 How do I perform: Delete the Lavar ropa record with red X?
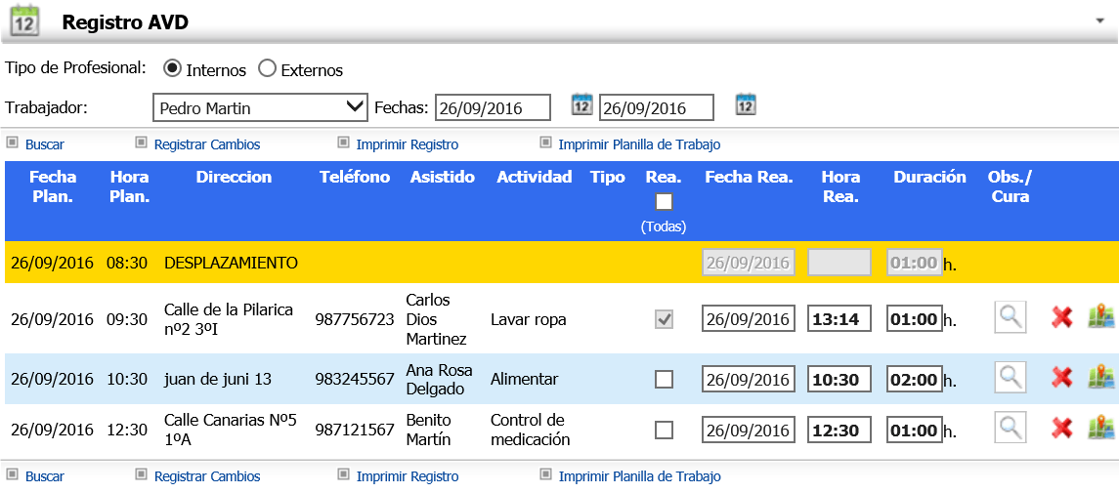pyautogui.click(x=1062, y=317)
